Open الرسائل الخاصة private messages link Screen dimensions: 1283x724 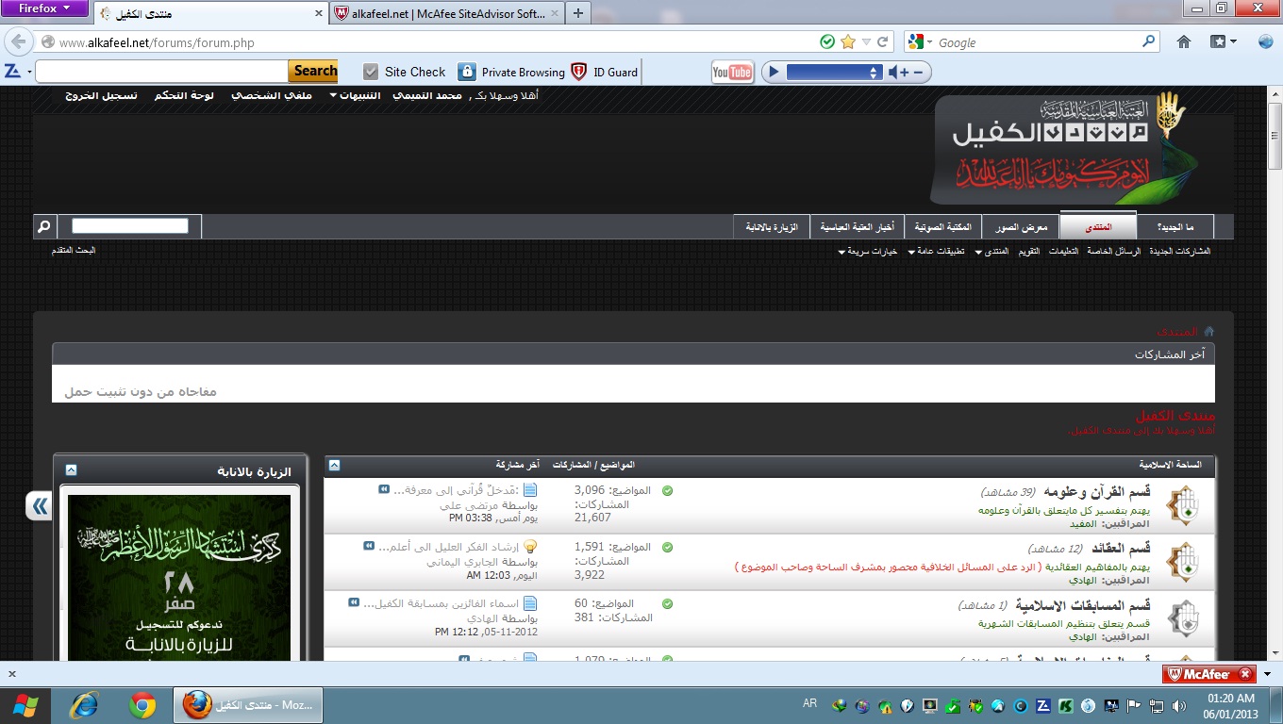[1114, 252]
